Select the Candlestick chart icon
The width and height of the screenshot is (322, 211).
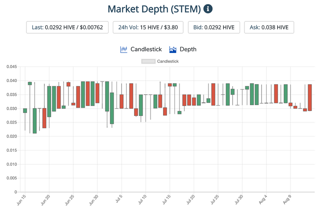tap(124, 50)
